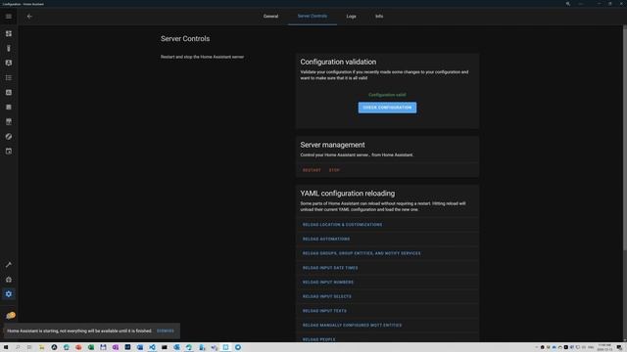Go back with the left arrow
This screenshot has width=627, height=352.
[29, 17]
